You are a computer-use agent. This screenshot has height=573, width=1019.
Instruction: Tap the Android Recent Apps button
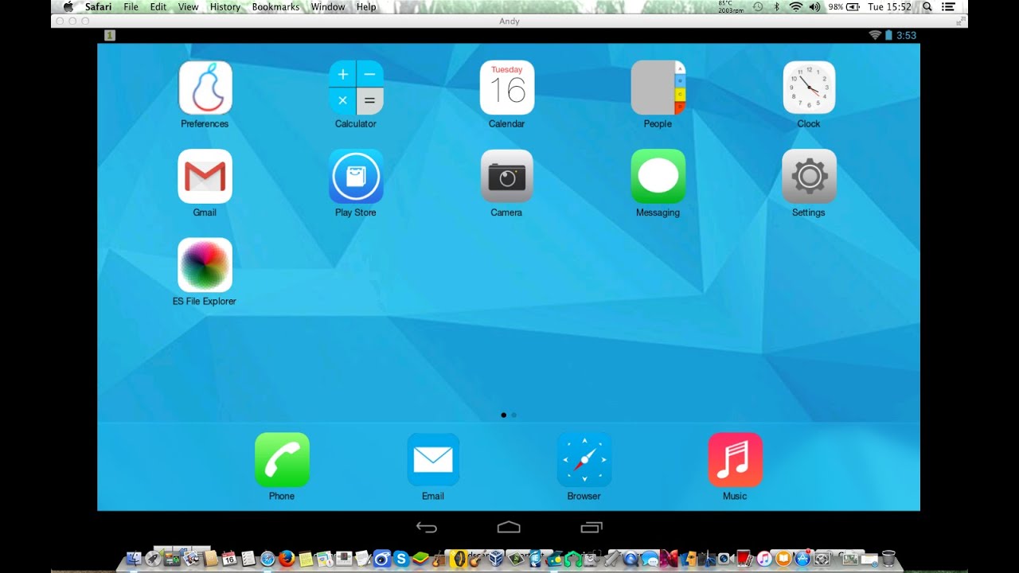(591, 527)
